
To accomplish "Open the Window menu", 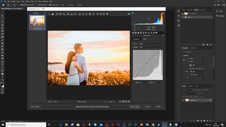I will 45,1.
